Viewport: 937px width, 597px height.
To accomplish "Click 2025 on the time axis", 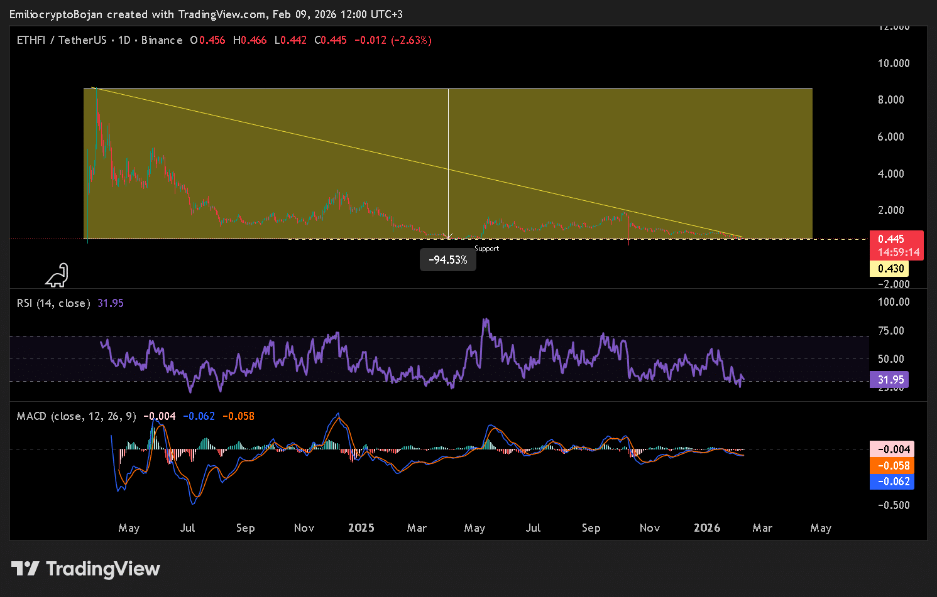I will 361,528.
